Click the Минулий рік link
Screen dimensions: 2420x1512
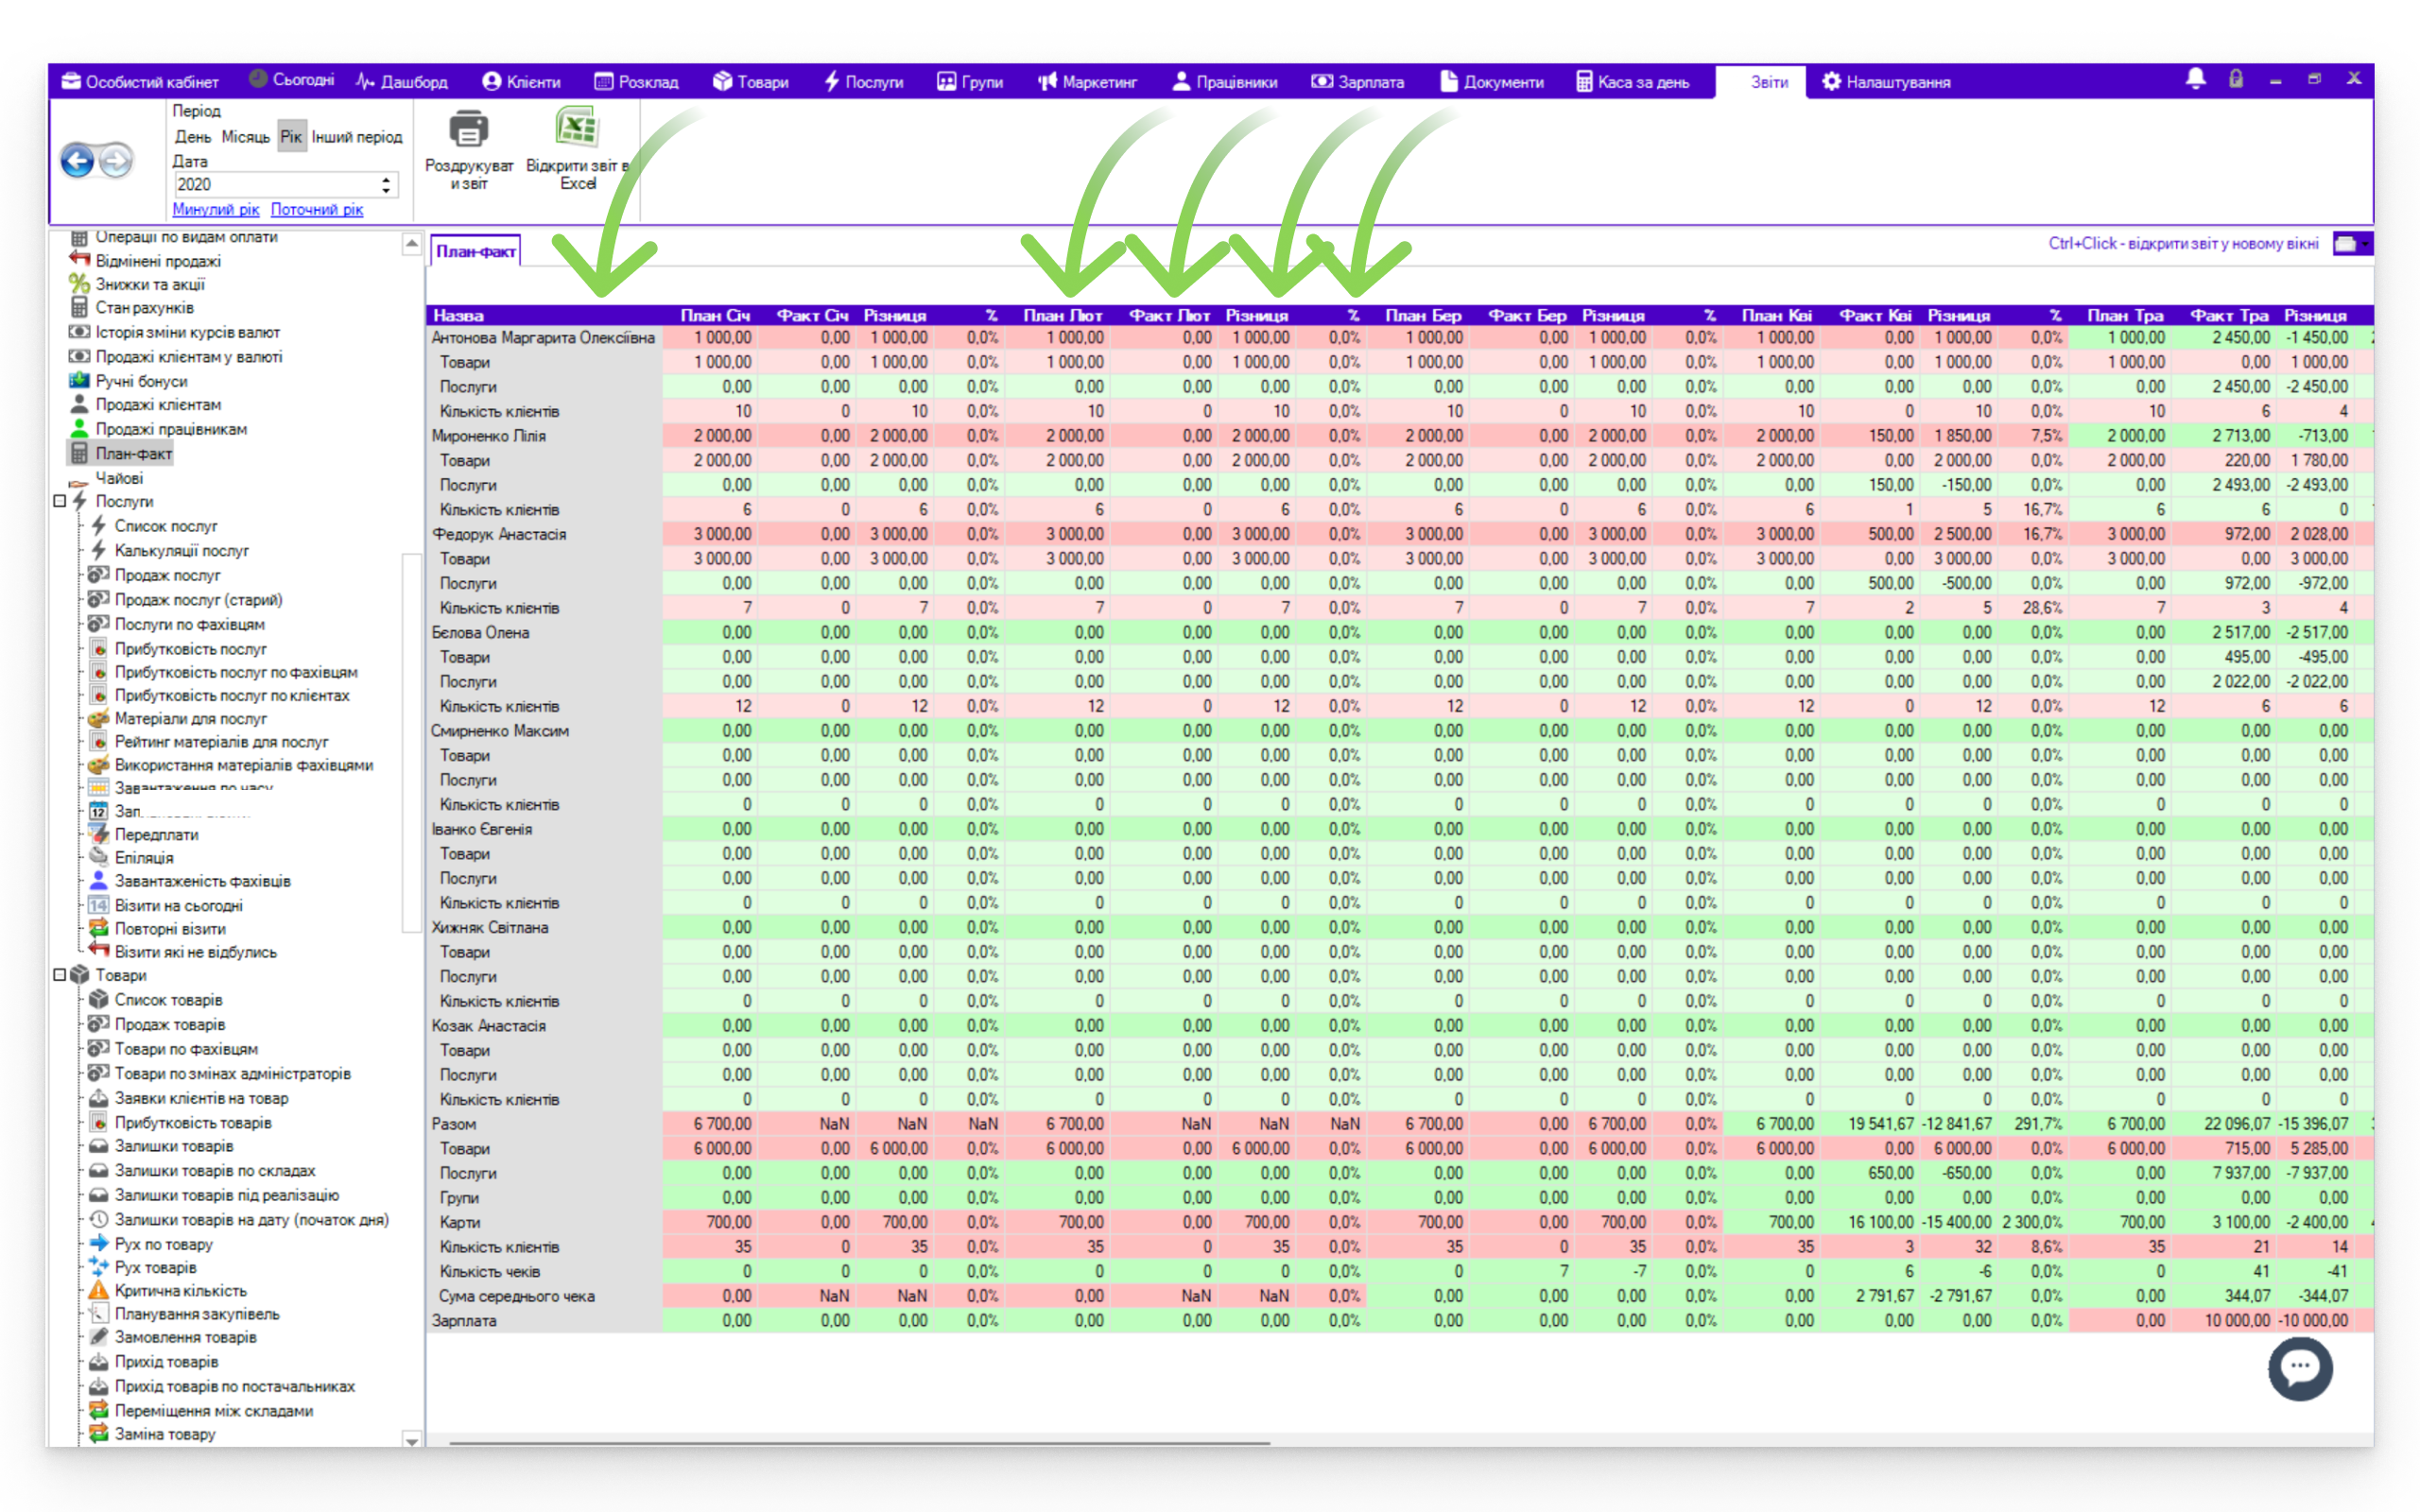pos(215,209)
